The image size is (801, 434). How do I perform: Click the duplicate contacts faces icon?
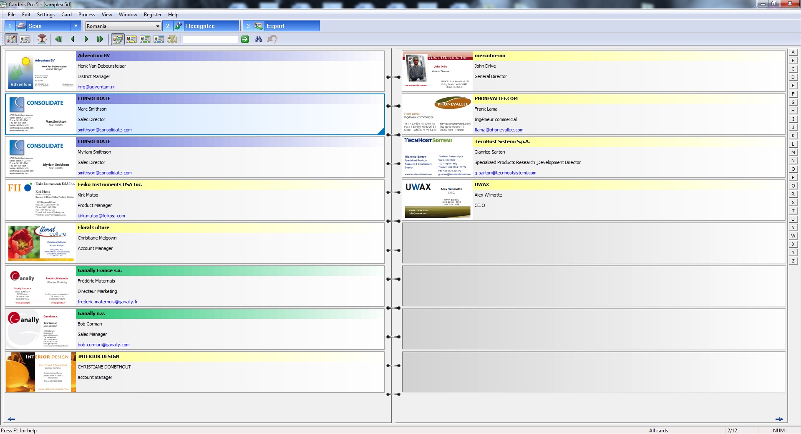pyautogui.click(x=42, y=39)
